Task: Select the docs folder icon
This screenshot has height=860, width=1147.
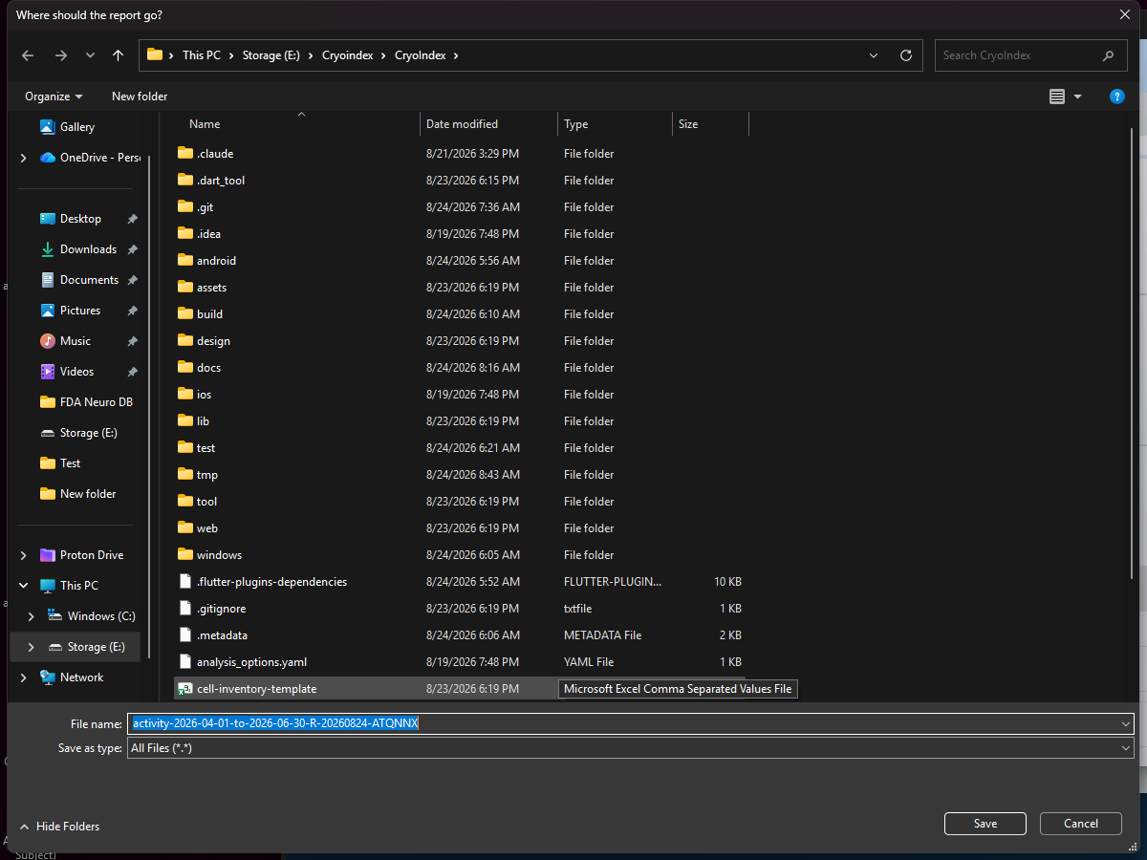Action: pos(185,368)
